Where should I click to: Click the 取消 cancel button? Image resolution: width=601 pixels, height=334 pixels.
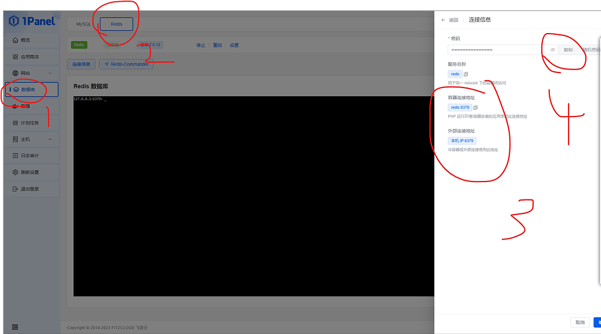click(x=580, y=322)
